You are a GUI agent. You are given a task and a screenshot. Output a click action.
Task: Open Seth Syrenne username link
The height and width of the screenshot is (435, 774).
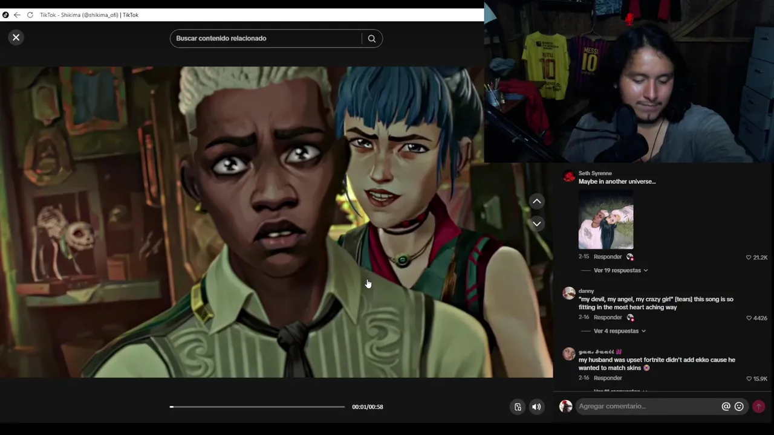595,173
